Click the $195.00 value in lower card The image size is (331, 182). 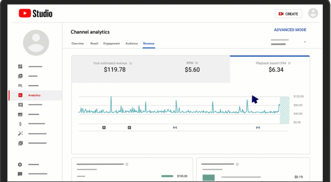[182, 176]
